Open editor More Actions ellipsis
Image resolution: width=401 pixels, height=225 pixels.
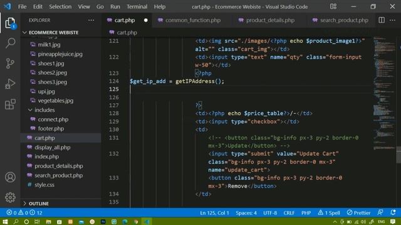(393, 20)
